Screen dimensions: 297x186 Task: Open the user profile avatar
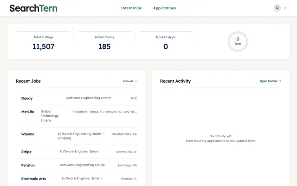[x=277, y=8]
